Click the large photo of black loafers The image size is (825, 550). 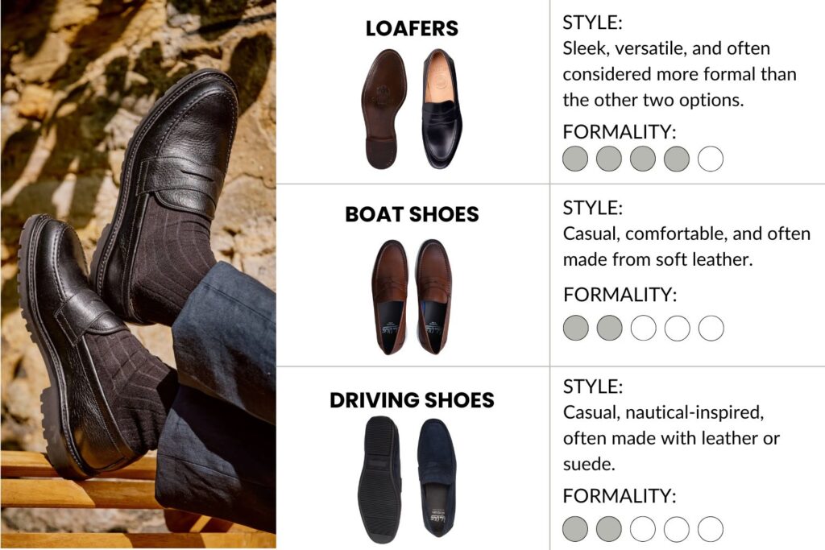[x=139, y=275]
